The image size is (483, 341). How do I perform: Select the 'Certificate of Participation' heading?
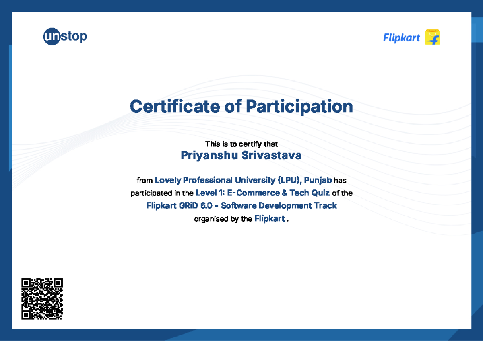[241, 107]
